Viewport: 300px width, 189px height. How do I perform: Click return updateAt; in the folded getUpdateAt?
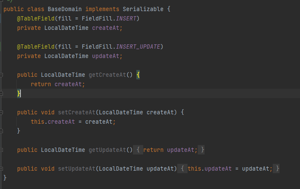click(x=170, y=150)
